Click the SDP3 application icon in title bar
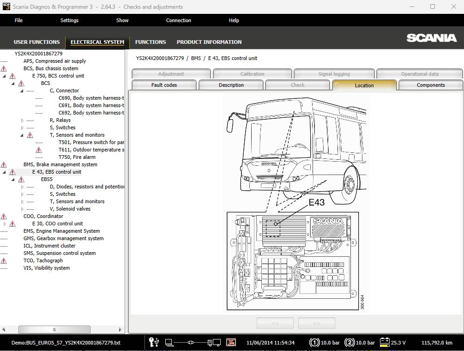464x351 pixels. click(x=6, y=6)
